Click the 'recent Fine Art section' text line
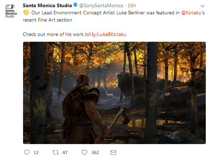The image size is (209, 157). [x=47, y=20]
